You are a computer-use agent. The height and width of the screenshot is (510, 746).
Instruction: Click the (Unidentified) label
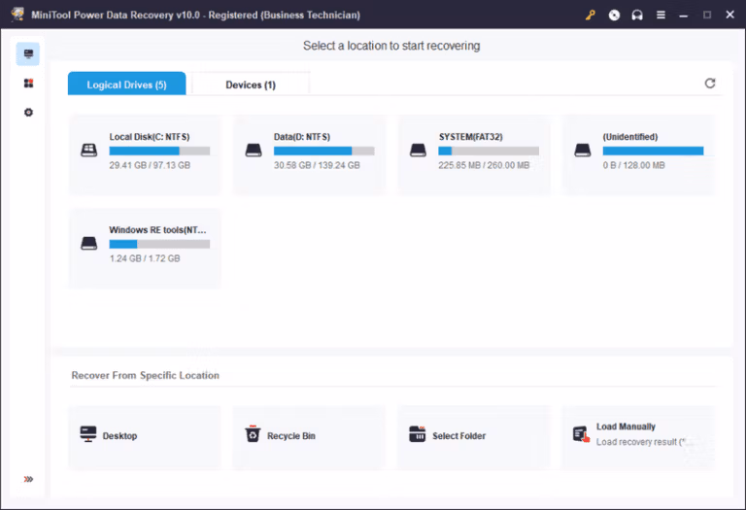point(629,137)
